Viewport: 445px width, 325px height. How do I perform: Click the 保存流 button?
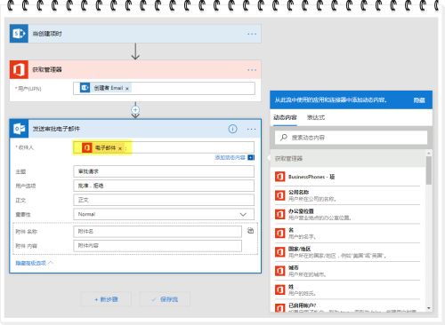coord(165,299)
